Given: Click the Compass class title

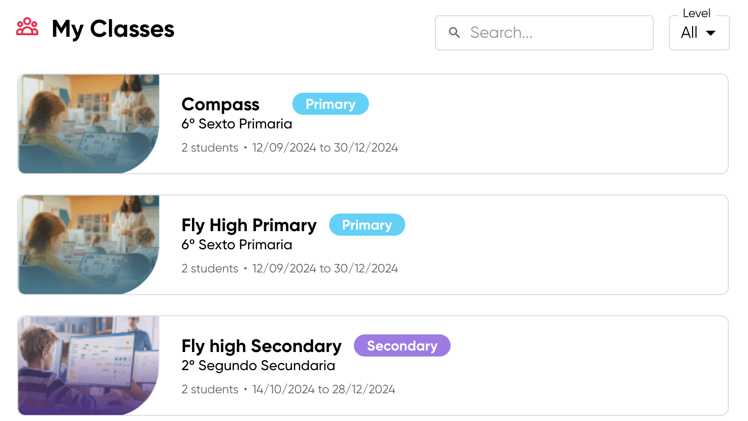Looking at the screenshot, I should (x=220, y=104).
